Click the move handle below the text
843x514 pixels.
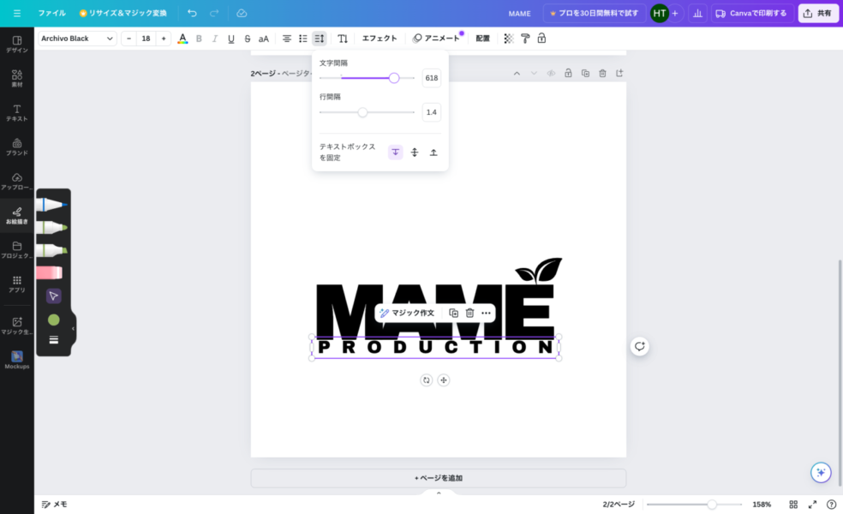[444, 380]
